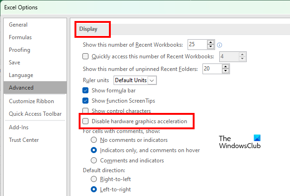Open Trust Center category
Image resolution: width=290 pixels, height=196 pixels.
[x=35, y=140]
